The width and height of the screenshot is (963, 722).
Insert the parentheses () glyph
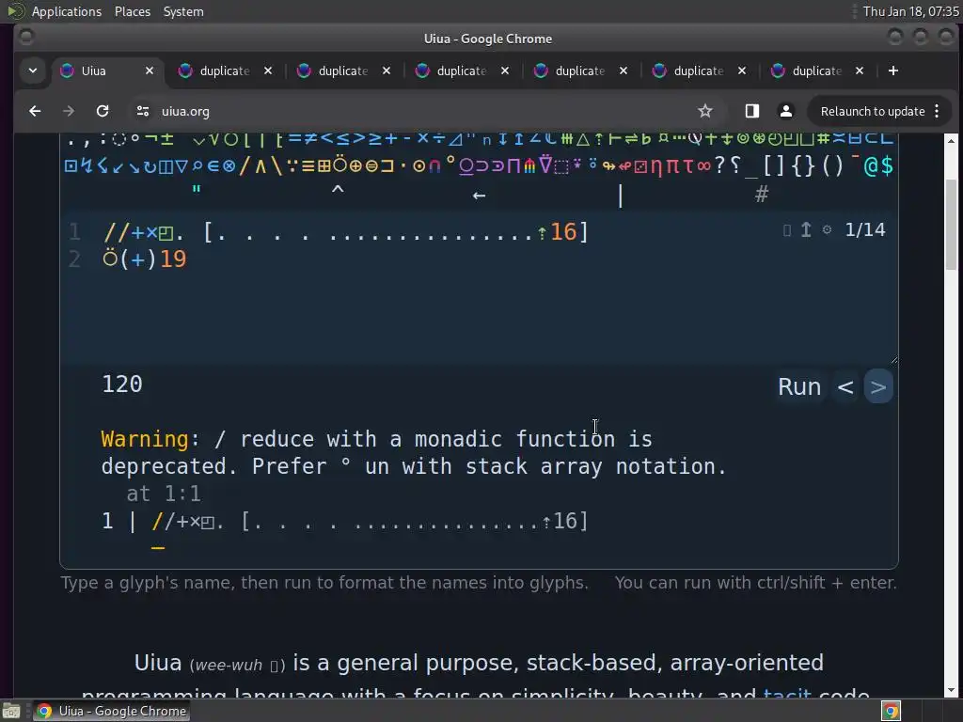coord(833,166)
